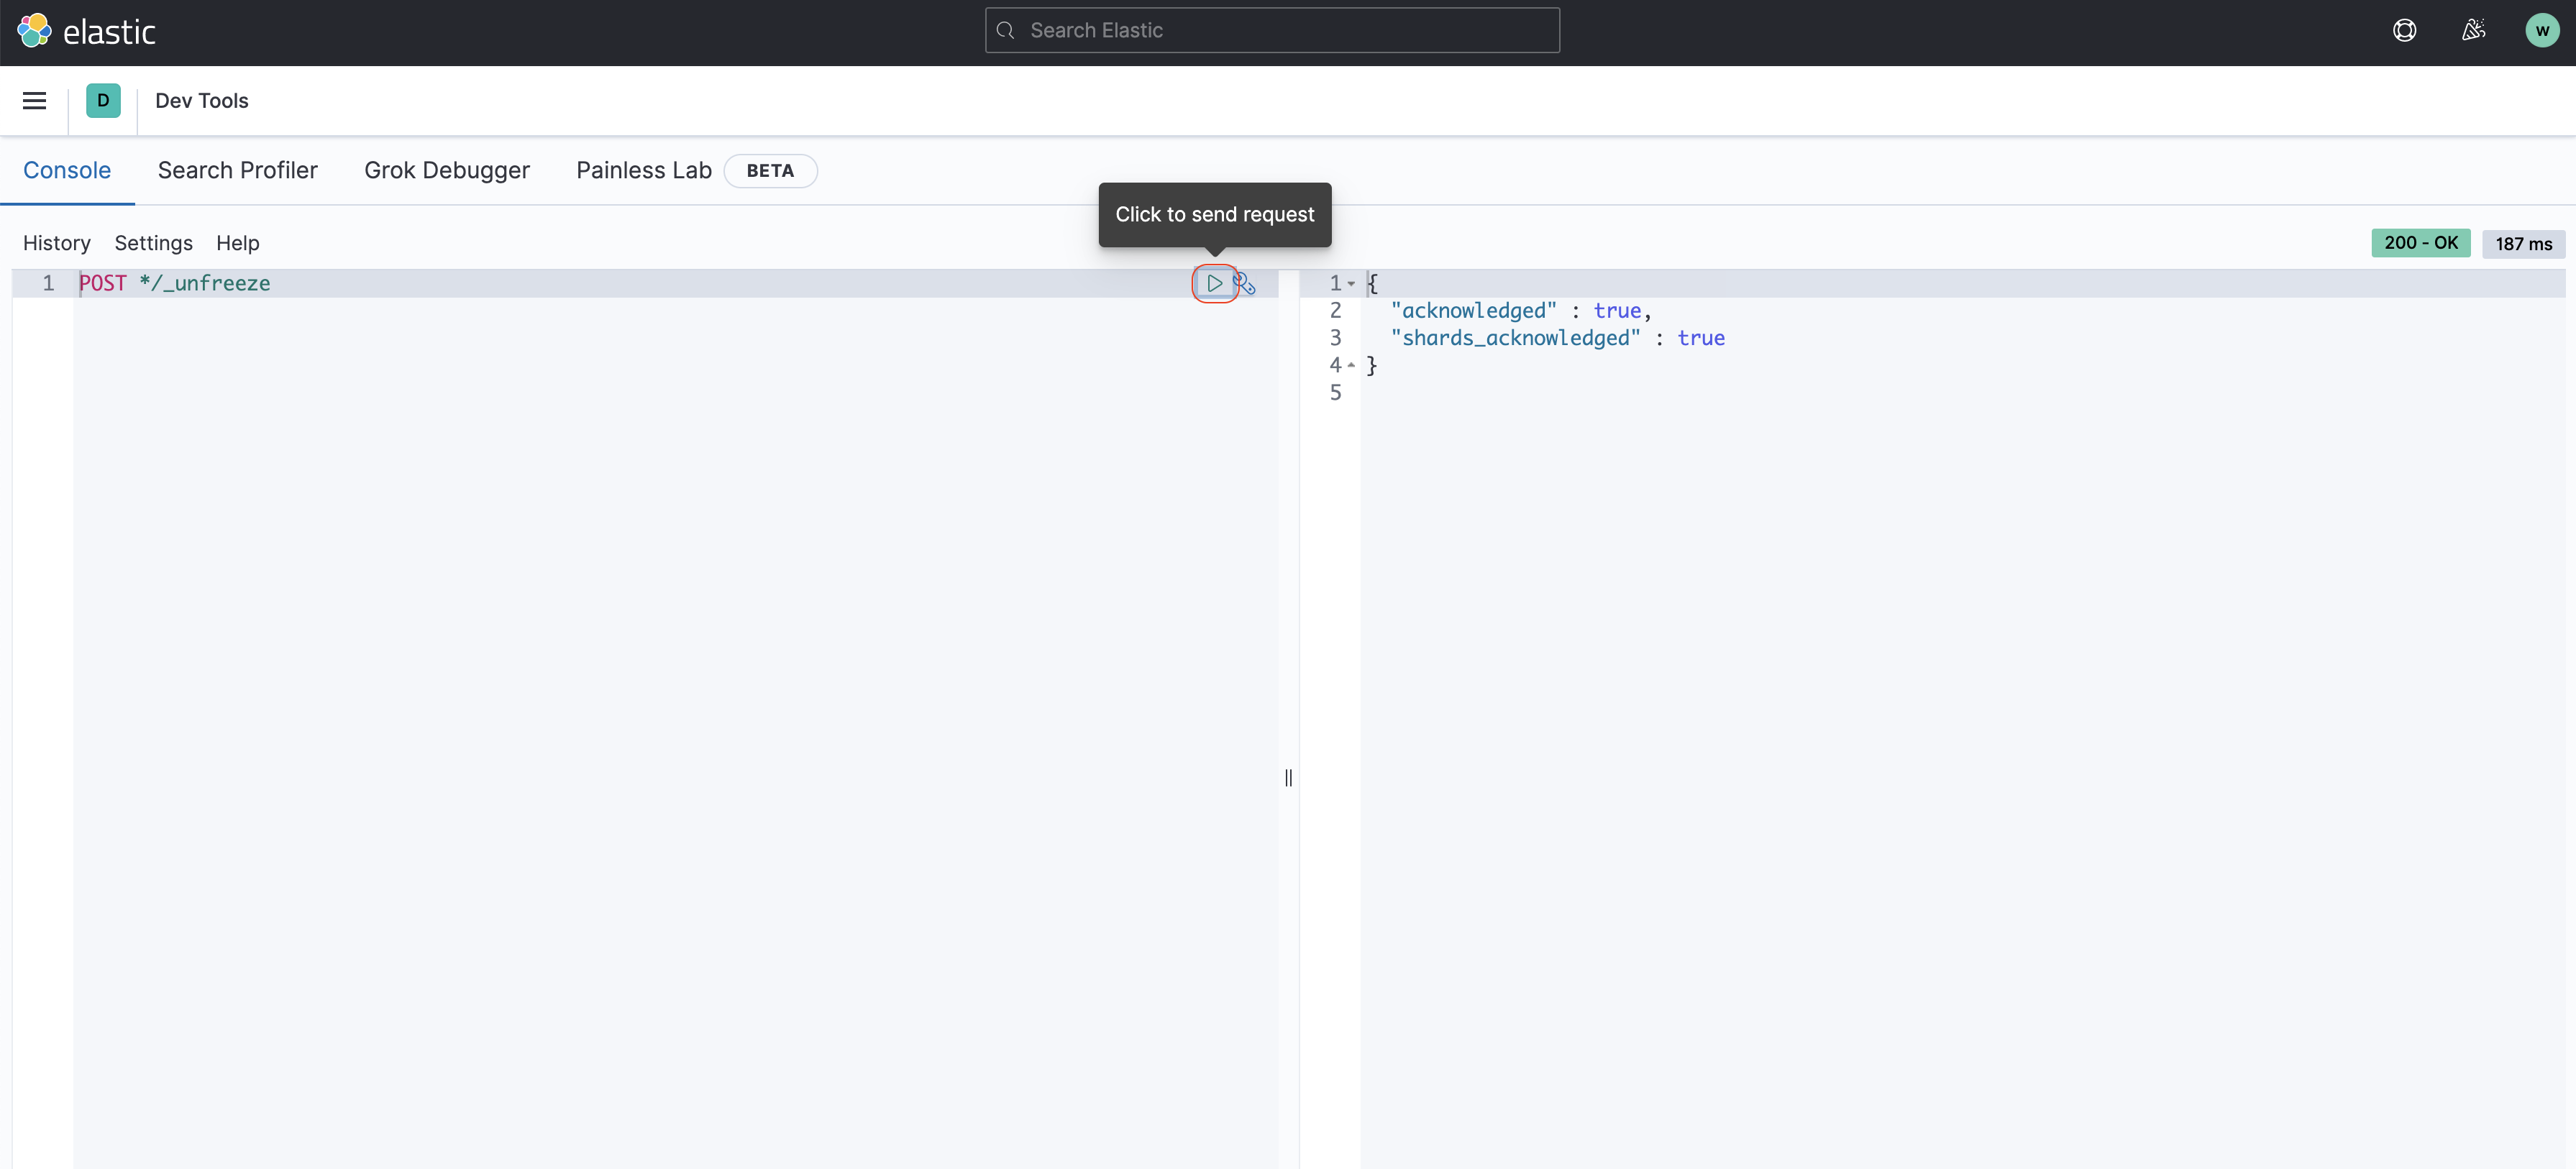The image size is (2576, 1169).
Task: Open the user avatar W menu
Action: pos(2541,30)
